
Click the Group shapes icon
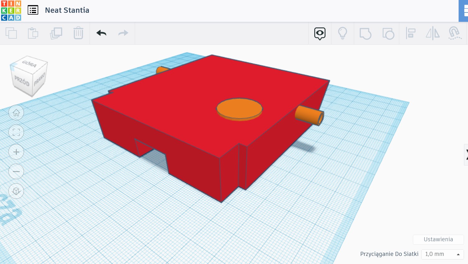(x=365, y=33)
